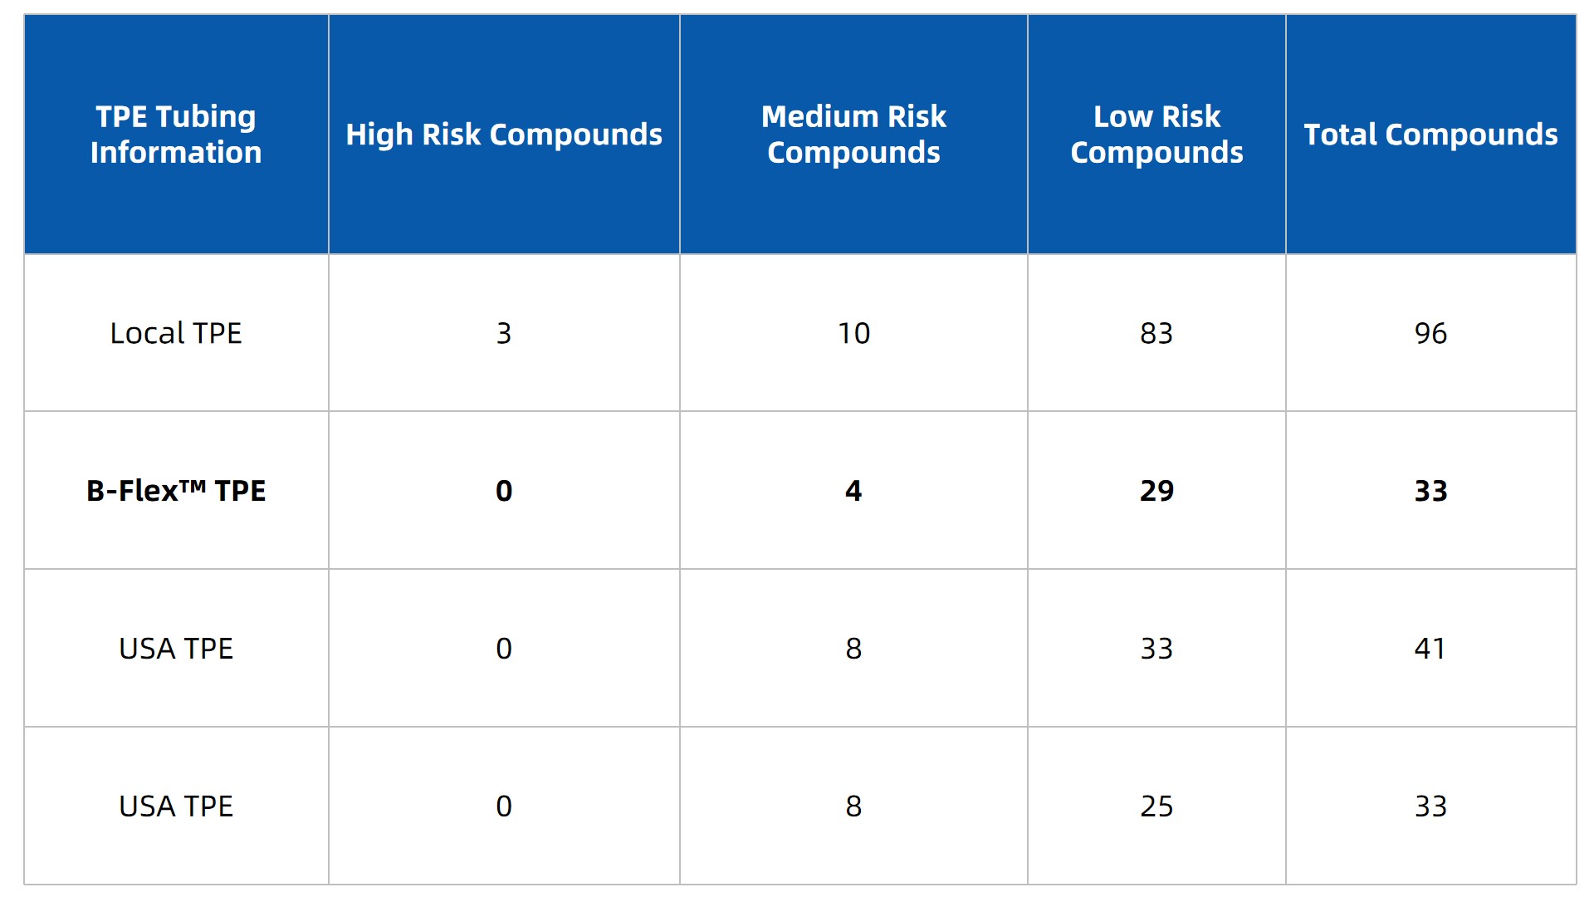Click Local TPE's high risk value 3
1594x897 pixels.
point(504,333)
